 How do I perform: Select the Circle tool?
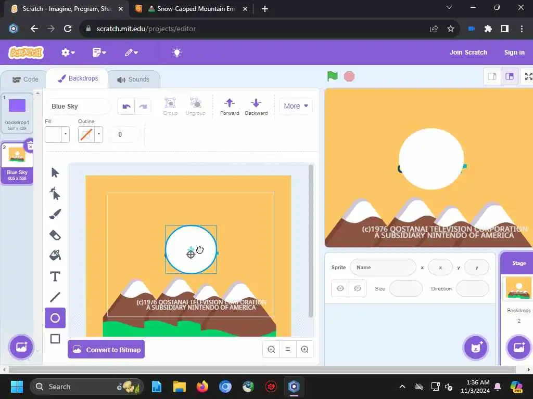tap(55, 318)
